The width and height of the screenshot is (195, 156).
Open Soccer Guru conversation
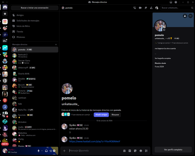tap(35, 62)
